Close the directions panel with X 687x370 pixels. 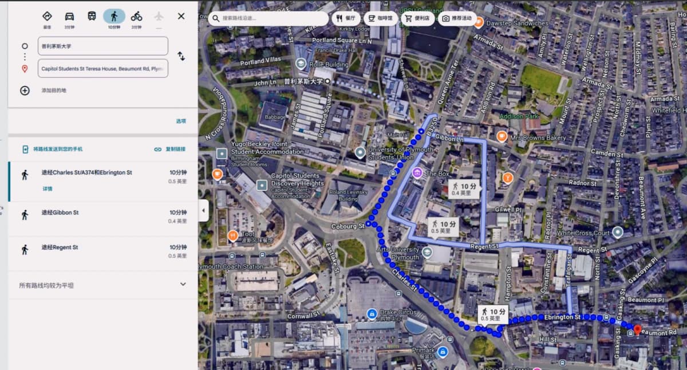[x=181, y=16]
